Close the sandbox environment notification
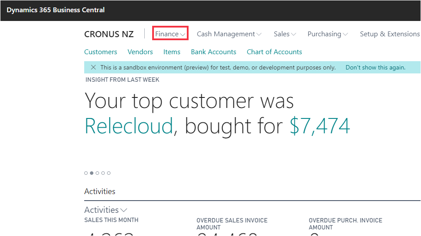Viewport: 421px width, 236px height. (93, 67)
